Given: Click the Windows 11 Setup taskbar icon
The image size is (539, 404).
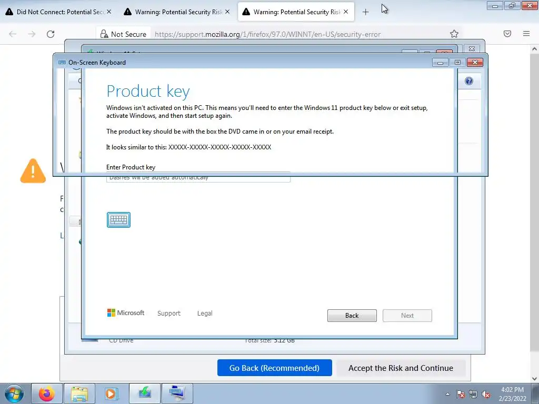Looking at the screenshot, I should click(145, 393).
